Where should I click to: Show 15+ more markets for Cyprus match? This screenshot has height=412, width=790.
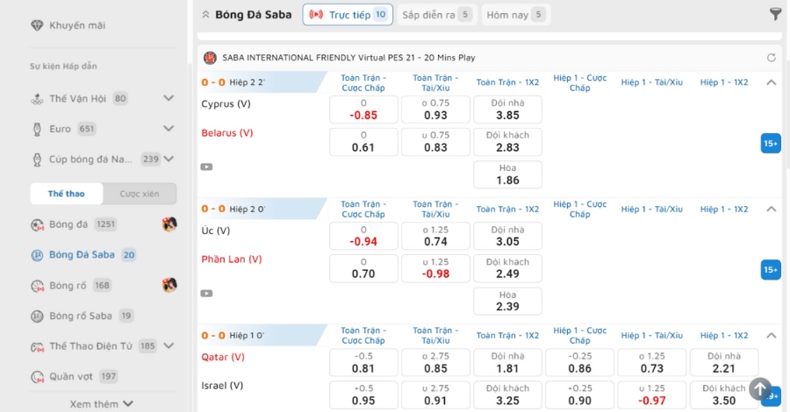pyautogui.click(x=771, y=144)
